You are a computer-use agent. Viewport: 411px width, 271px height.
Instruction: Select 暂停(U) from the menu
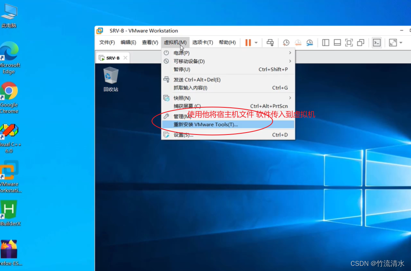point(228,69)
